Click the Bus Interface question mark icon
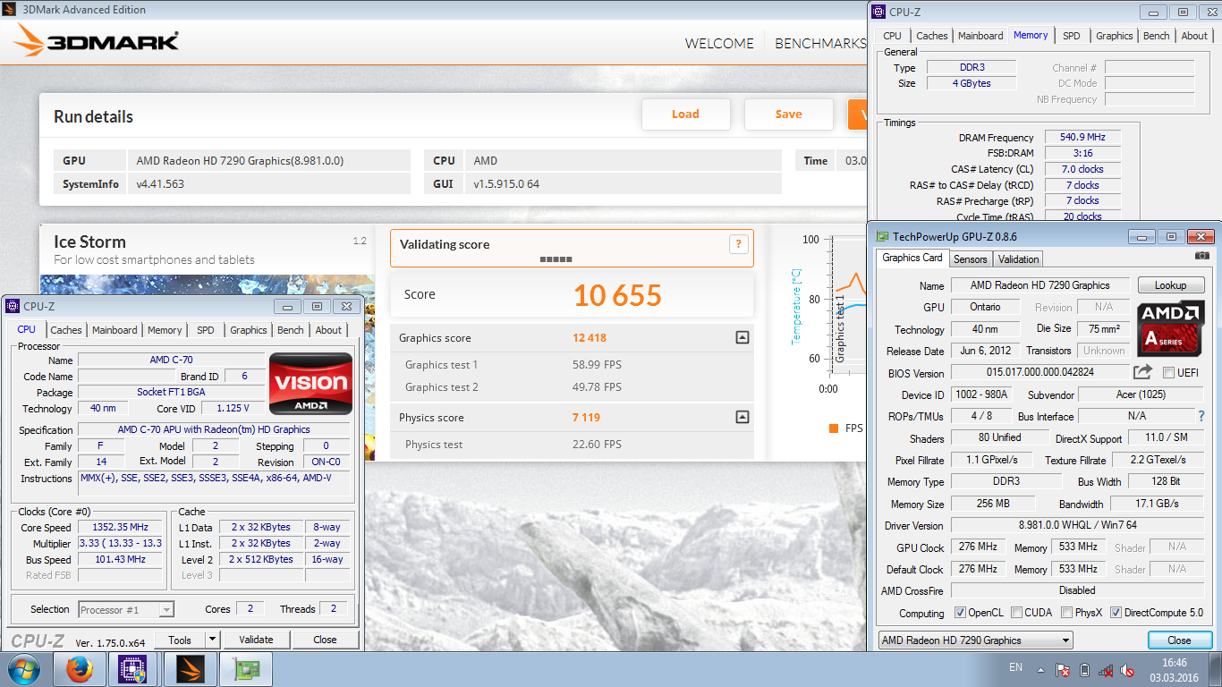 pos(1201,416)
